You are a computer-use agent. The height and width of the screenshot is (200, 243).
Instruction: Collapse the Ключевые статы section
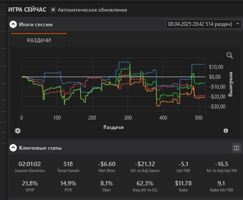pyautogui.click(x=13, y=148)
